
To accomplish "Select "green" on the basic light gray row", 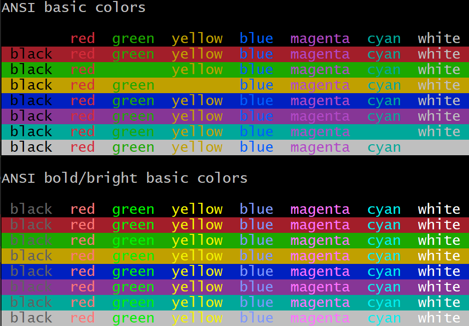I will coord(132,147).
